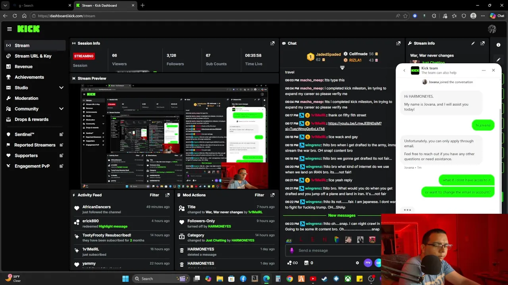Open chat settings gear icon
The width and height of the screenshot is (508, 285).
pos(357,263)
